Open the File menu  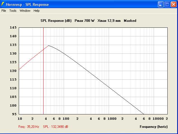[x=4, y=11]
